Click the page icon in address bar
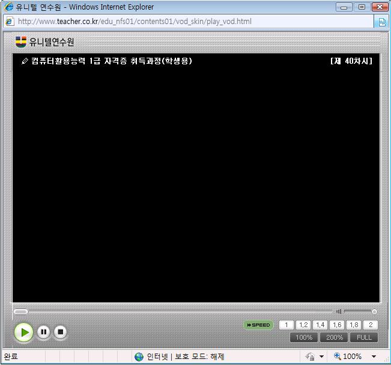This screenshot has height=365, width=391. (x=9, y=22)
